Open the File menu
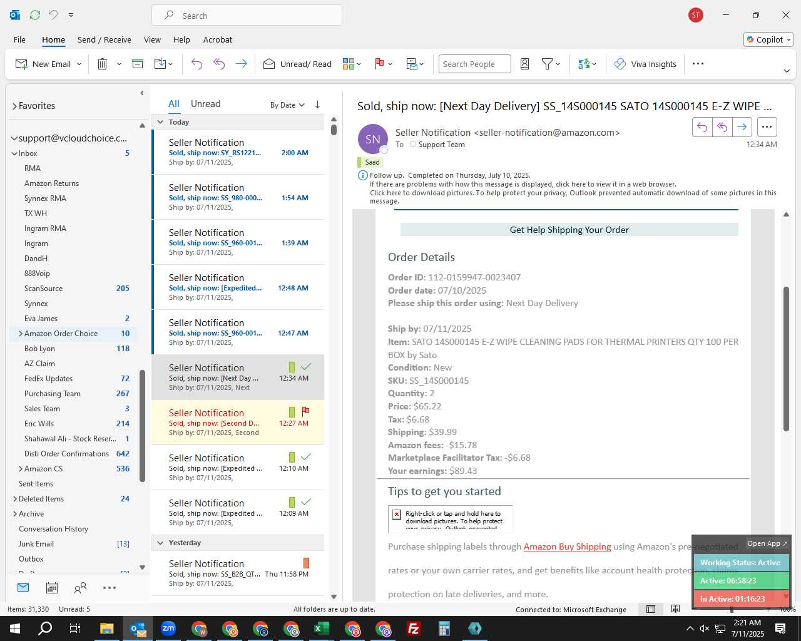 coord(19,39)
